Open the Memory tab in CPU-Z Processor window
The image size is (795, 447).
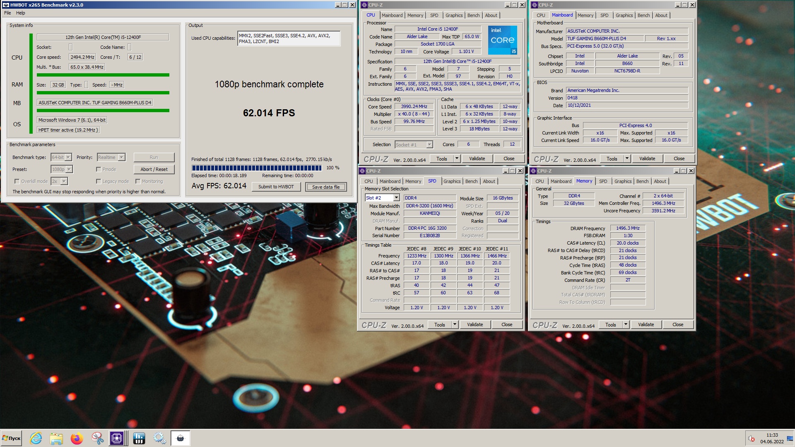[x=415, y=15]
